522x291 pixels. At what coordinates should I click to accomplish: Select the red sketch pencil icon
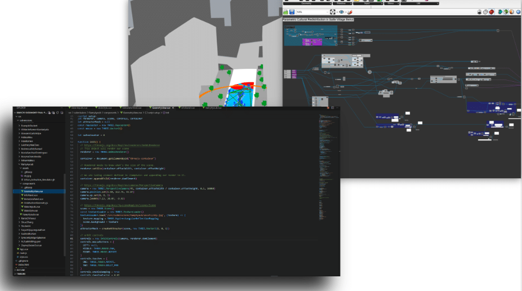(x=349, y=12)
